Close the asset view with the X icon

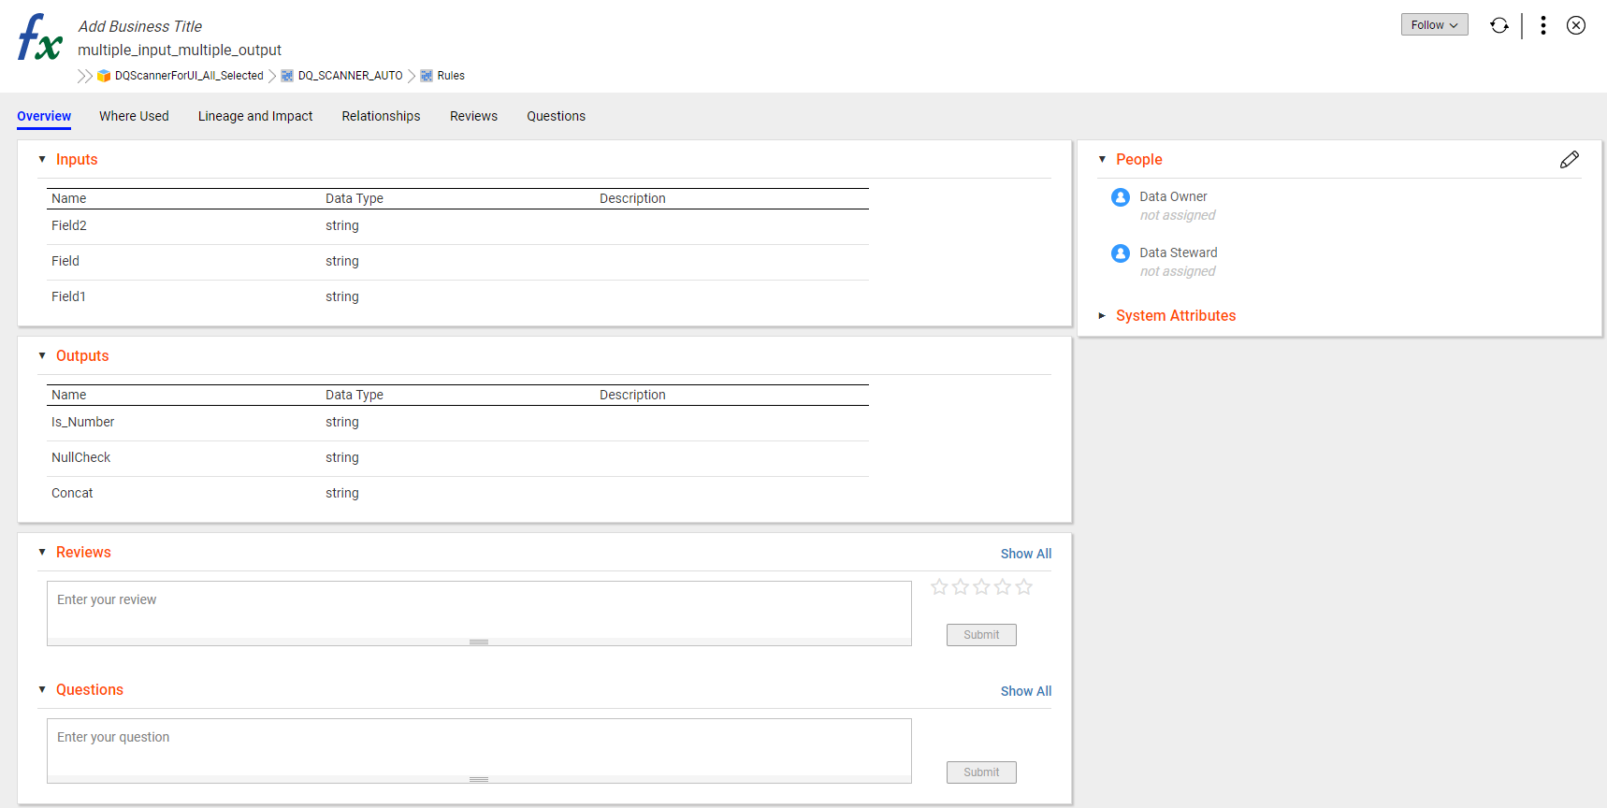1576,25
